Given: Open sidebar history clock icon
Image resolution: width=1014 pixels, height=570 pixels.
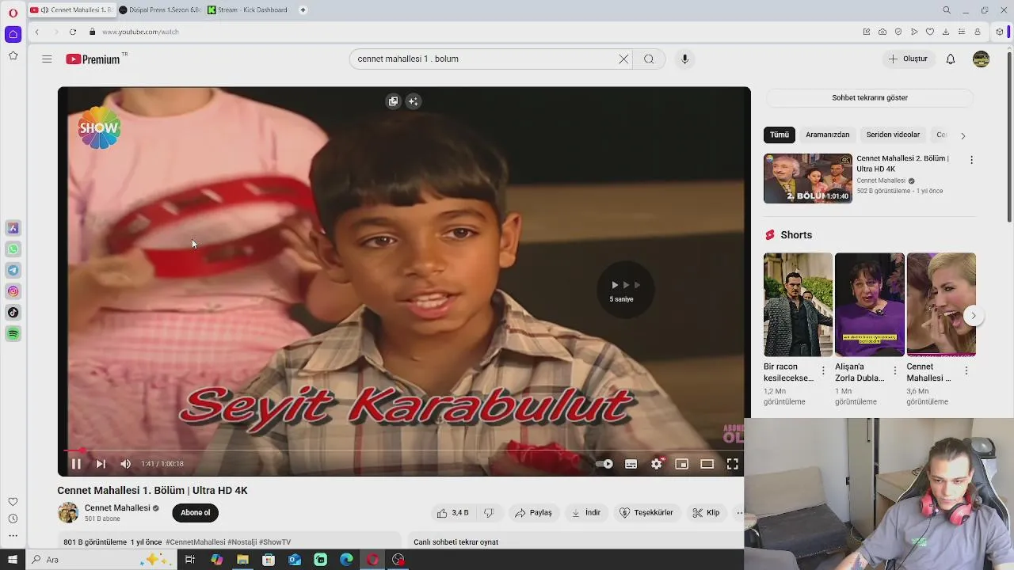Looking at the screenshot, I should point(13,519).
